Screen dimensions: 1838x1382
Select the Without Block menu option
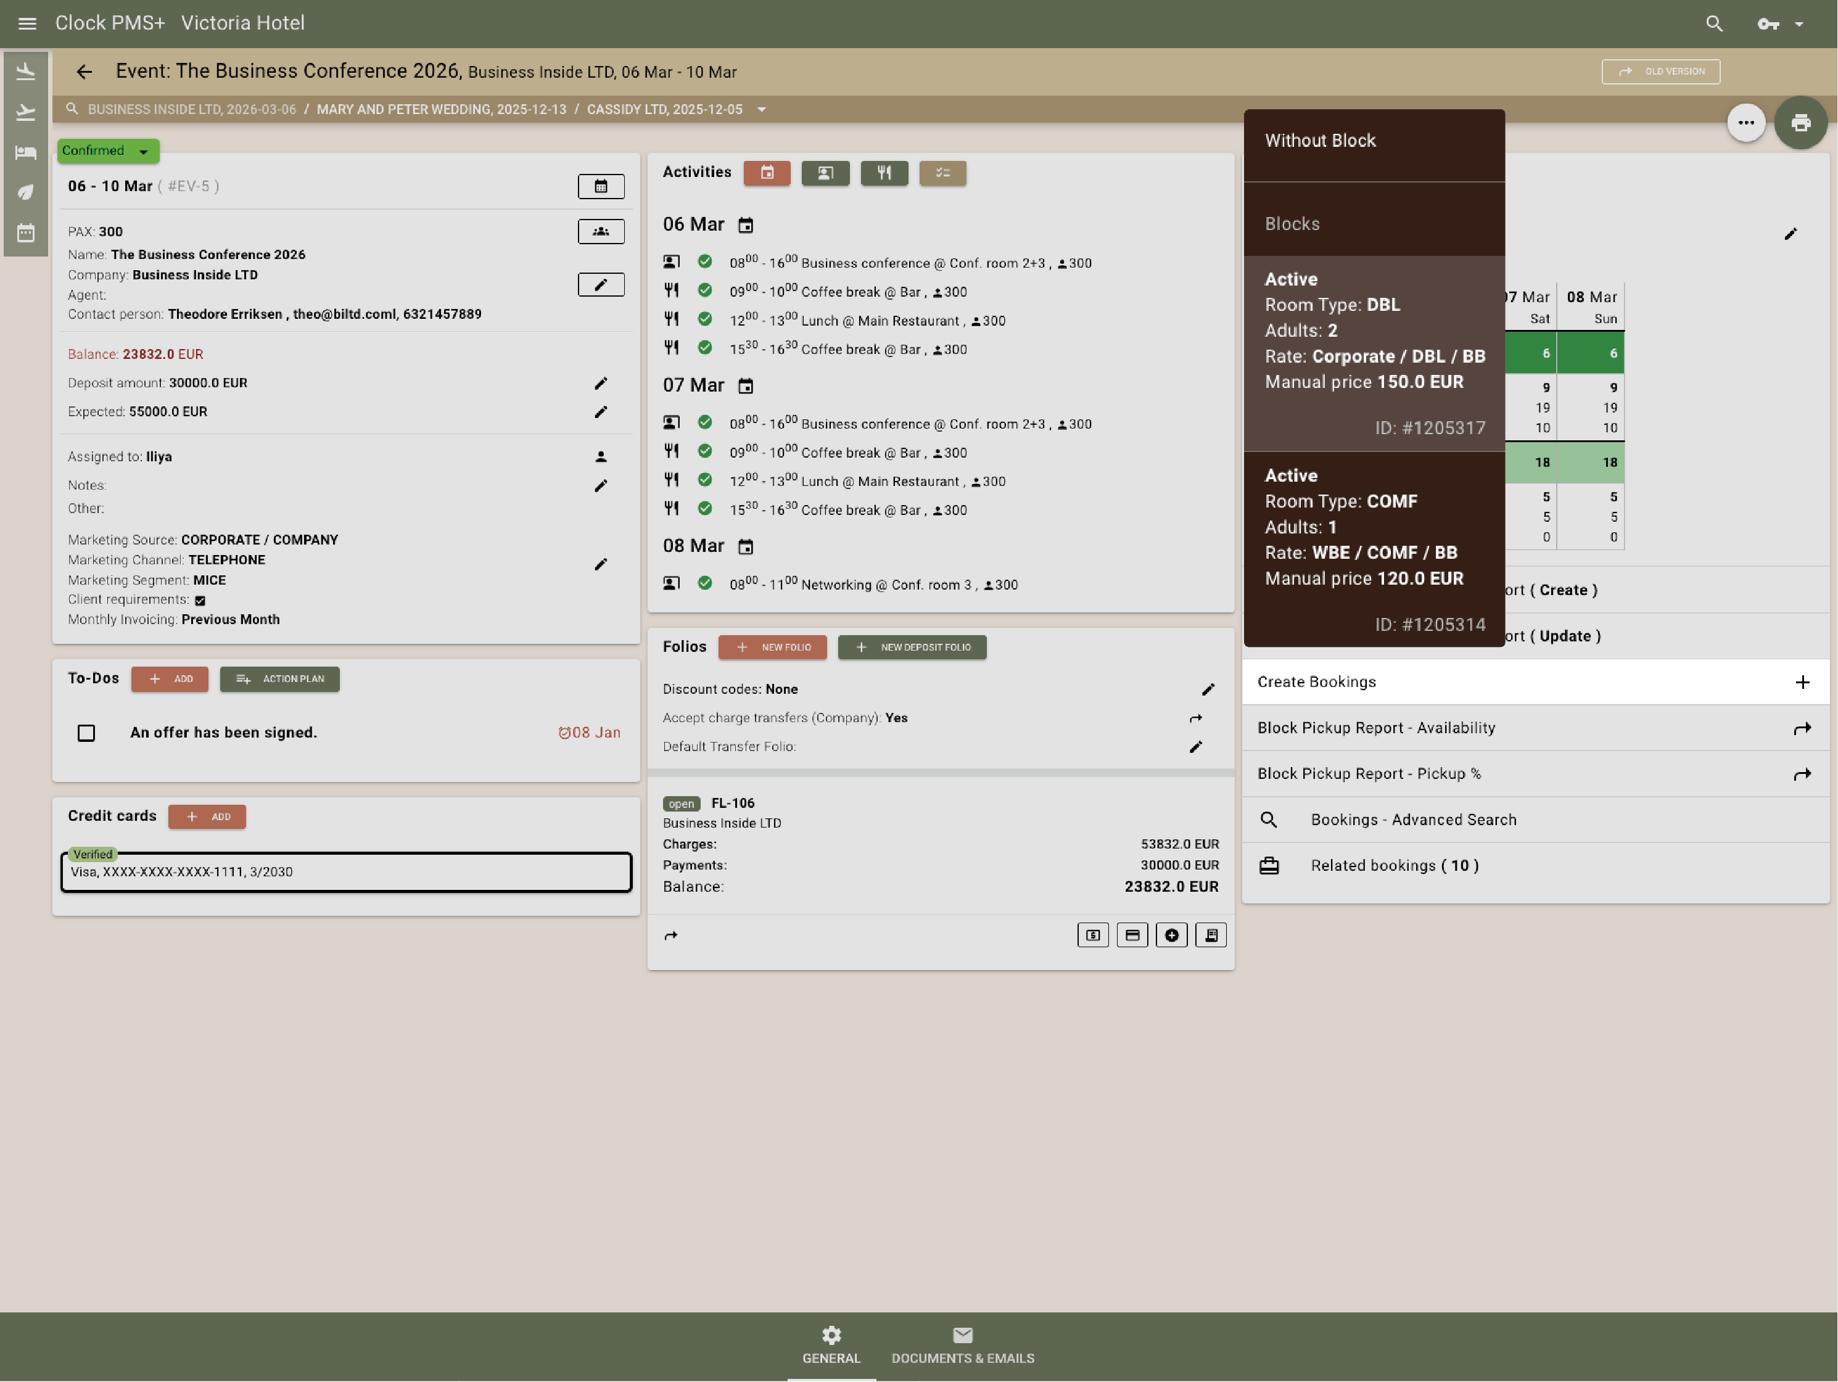[x=1319, y=141]
